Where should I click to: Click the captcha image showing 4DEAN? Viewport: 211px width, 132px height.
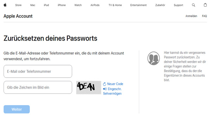click(89, 88)
